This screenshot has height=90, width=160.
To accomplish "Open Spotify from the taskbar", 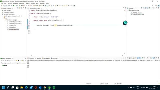I will tap(54, 87).
